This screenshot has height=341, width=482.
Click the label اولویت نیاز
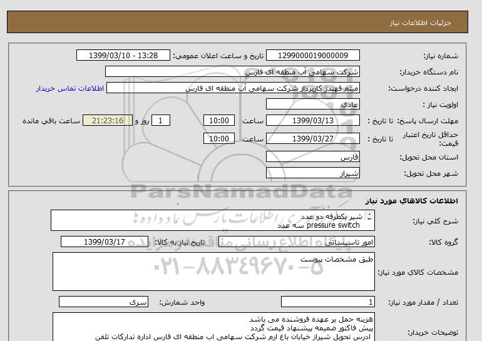coord(441,104)
